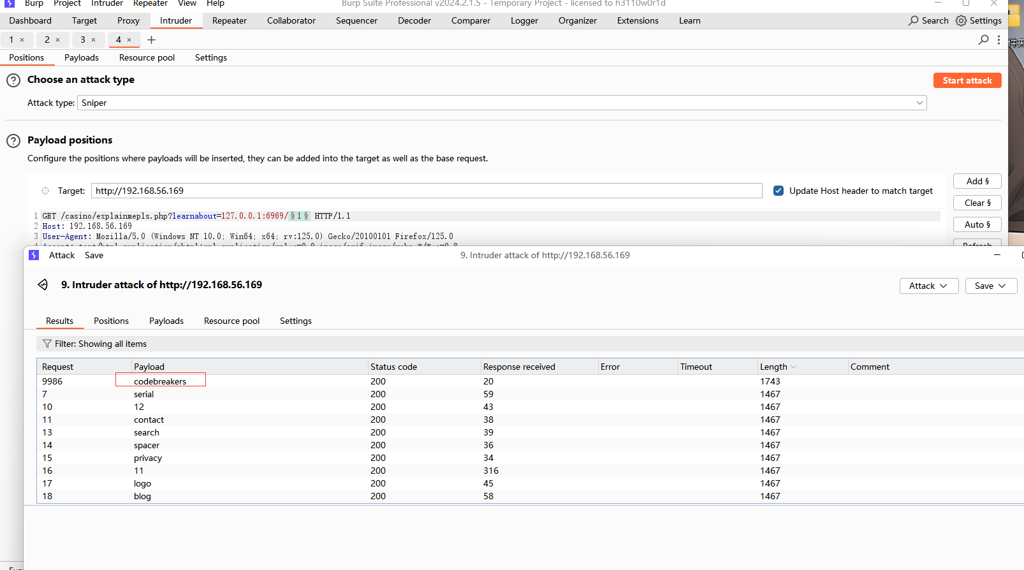Sort by Length column arrow
Viewport: 1024px width, 570px height.
tap(794, 367)
